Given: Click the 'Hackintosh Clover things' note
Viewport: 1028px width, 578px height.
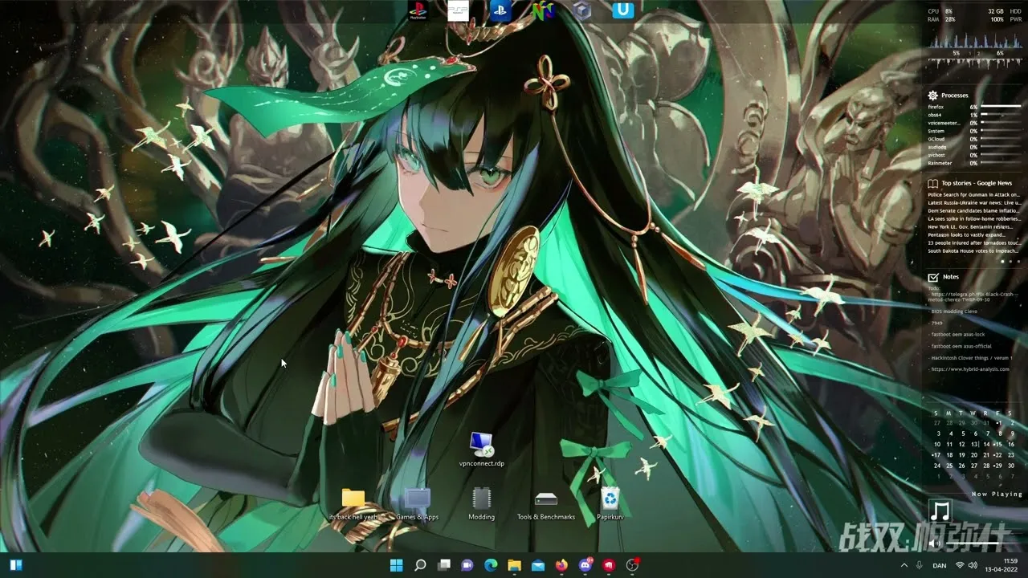Looking at the screenshot, I should (x=969, y=357).
